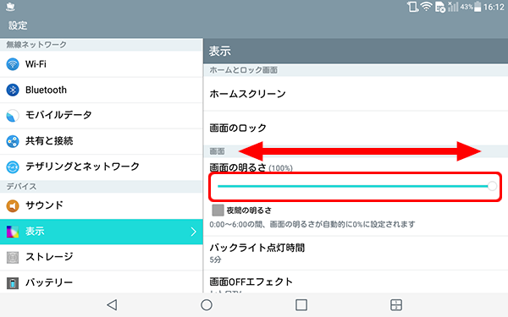Tap the SD card status bar icon

(440, 7)
